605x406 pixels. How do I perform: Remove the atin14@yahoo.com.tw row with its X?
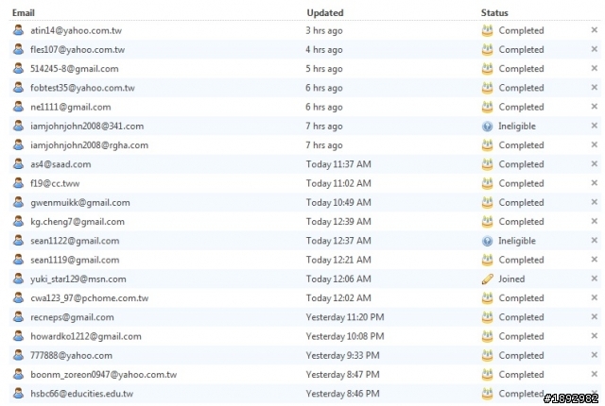595,30
